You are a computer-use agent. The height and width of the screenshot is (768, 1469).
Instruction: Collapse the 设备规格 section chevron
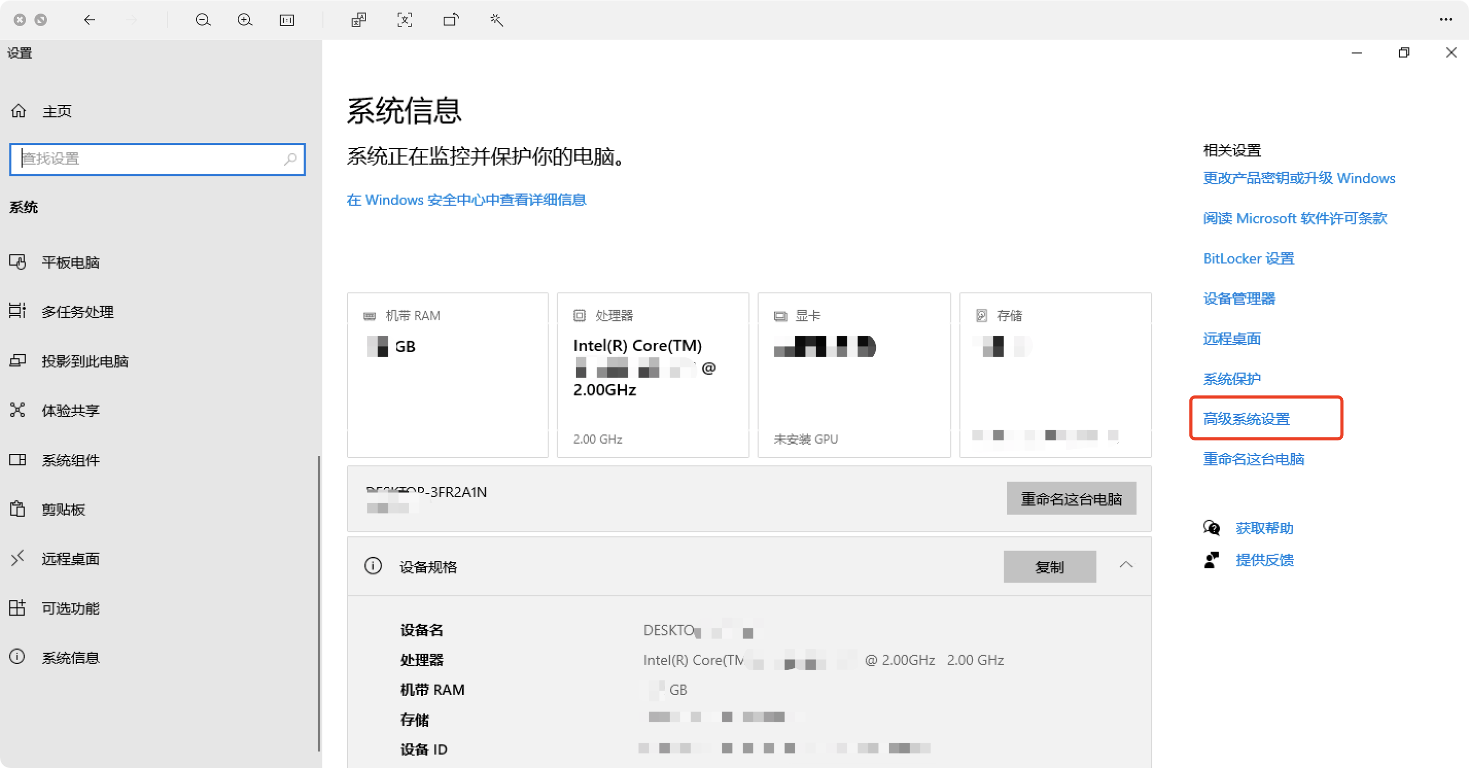point(1126,565)
